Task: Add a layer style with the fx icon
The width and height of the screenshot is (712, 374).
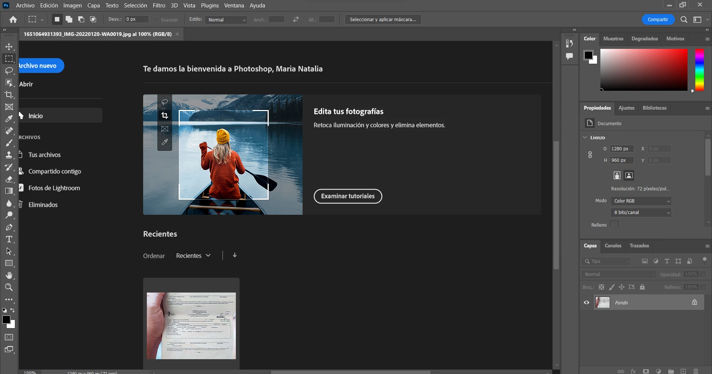Action: [x=633, y=371]
